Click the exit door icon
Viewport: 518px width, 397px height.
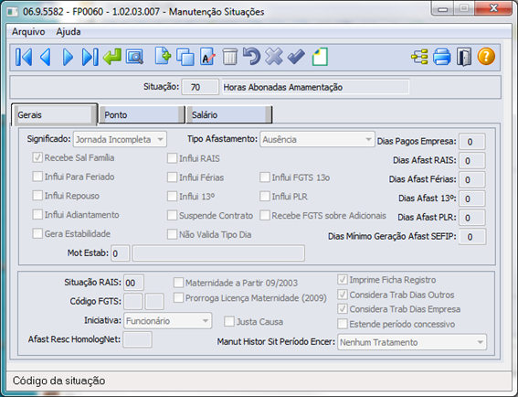pos(464,57)
